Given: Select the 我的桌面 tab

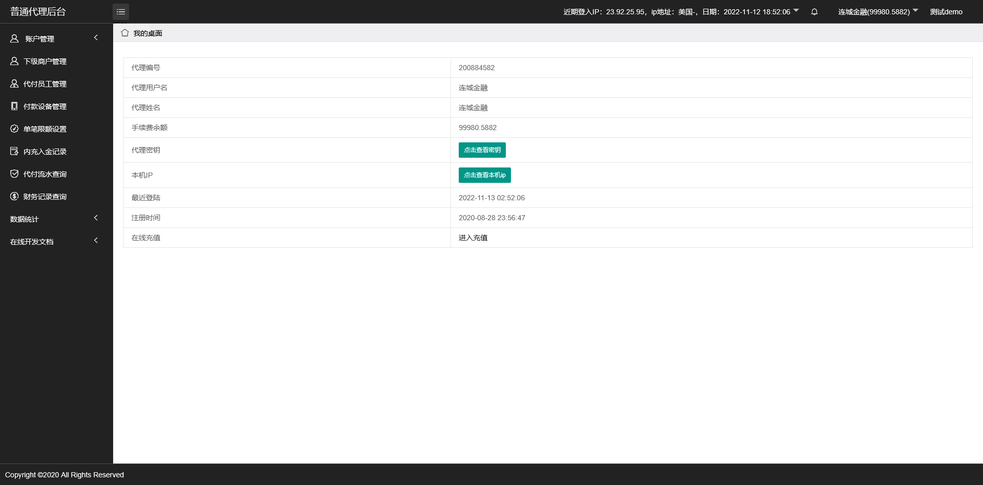Looking at the screenshot, I should [147, 33].
